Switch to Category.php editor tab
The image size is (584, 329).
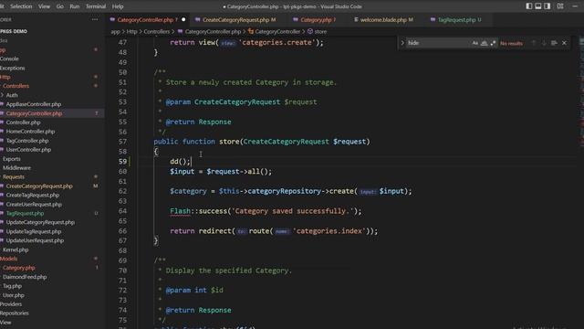tap(316, 20)
